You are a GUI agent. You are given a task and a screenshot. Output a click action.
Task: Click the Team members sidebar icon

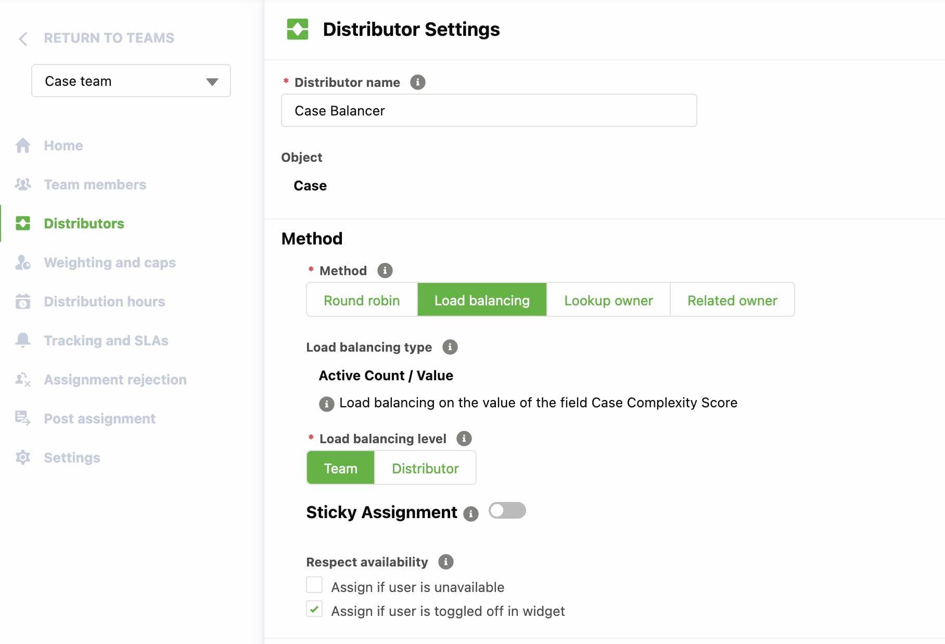coord(23,184)
